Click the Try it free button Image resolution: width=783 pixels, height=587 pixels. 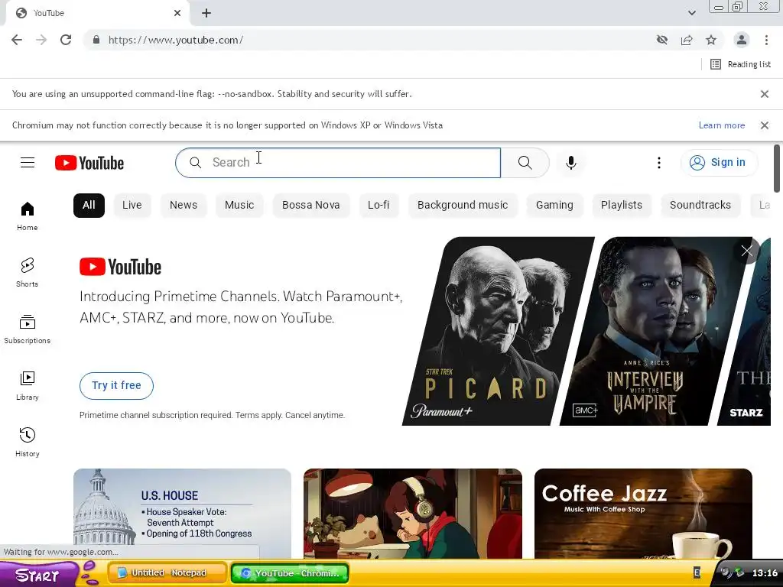(116, 385)
